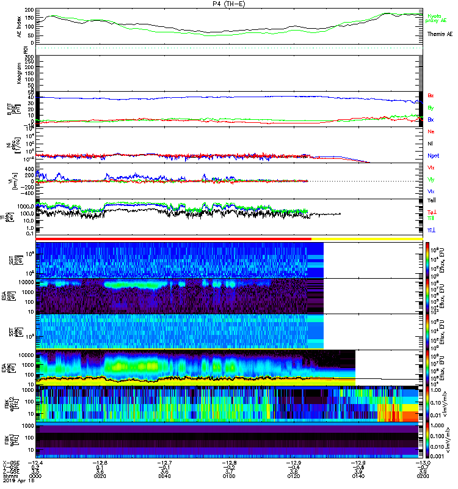
Task: Click the SST electrons Eflux color bar
Action: coord(427,332)
